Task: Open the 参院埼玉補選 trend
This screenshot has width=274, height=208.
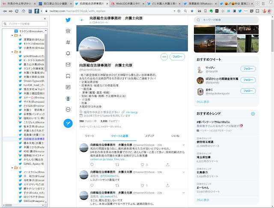Action: pyautogui.click(x=226, y=142)
